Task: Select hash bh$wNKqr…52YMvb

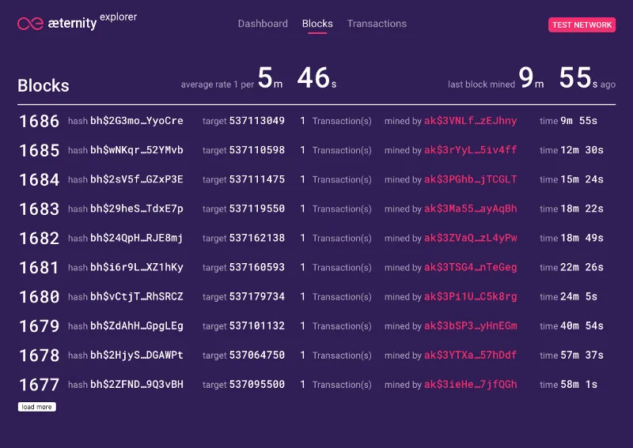Action: click(137, 150)
